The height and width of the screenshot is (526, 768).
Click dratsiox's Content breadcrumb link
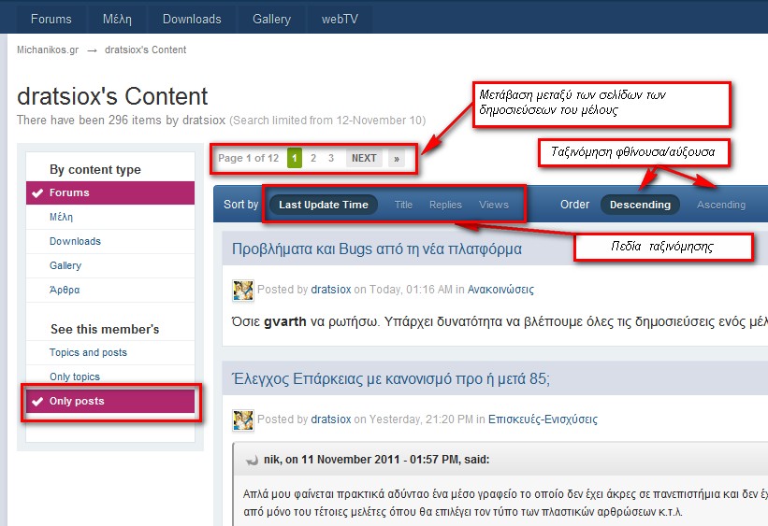coord(146,50)
